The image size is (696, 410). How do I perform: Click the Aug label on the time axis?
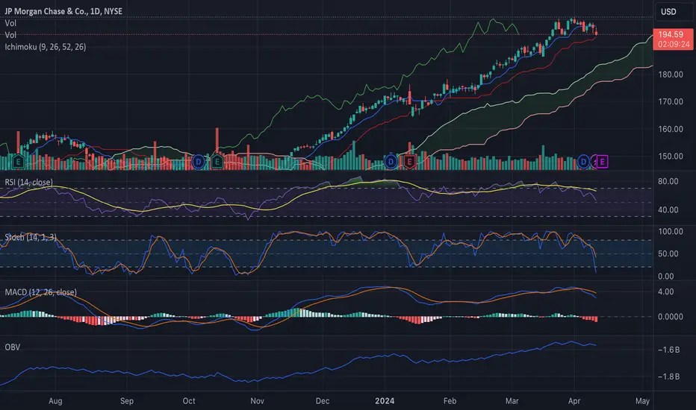point(55,401)
